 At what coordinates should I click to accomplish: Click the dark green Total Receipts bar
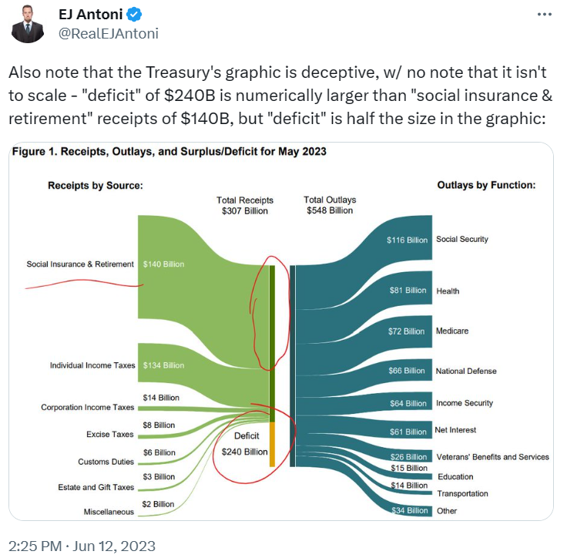pos(272,344)
